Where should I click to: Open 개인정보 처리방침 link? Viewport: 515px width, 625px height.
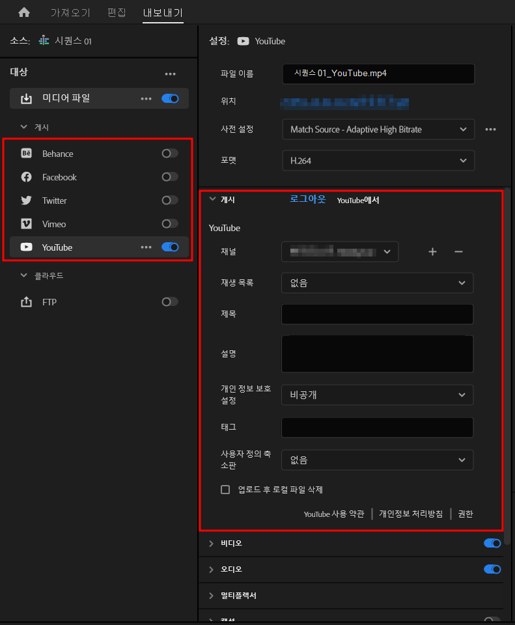click(411, 514)
